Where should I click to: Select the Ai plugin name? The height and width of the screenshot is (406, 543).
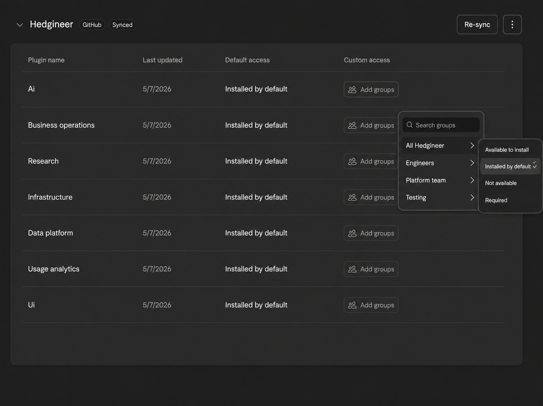(x=31, y=89)
